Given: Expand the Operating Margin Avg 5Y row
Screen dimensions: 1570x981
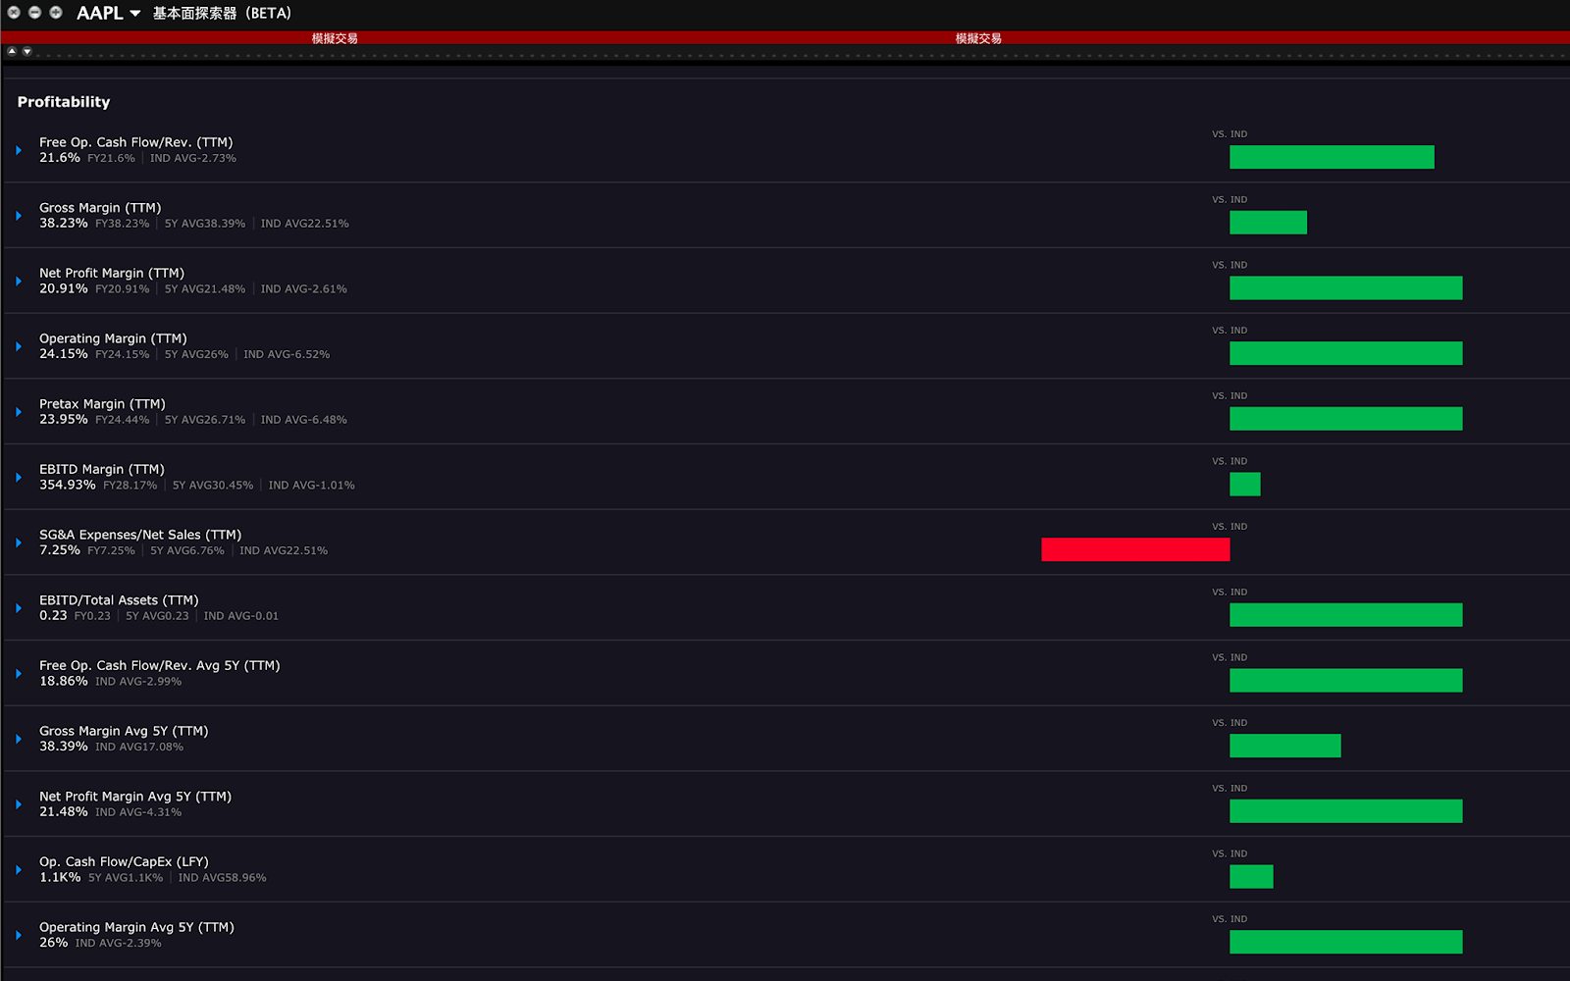Looking at the screenshot, I should (x=19, y=935).
